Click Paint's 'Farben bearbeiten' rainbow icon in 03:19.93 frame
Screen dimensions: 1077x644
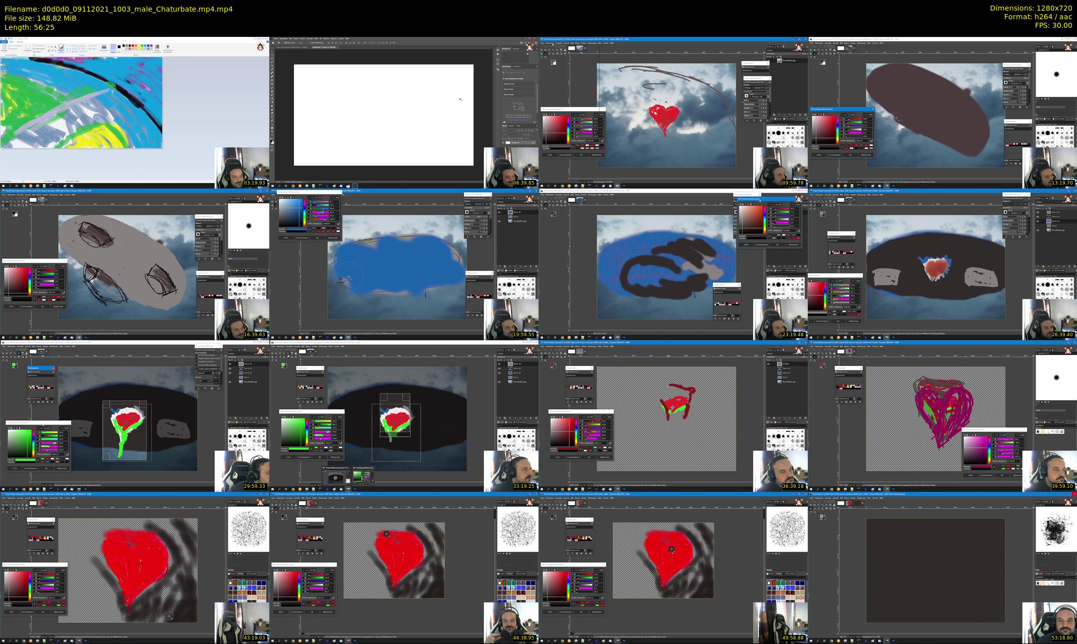coord(157,47)
